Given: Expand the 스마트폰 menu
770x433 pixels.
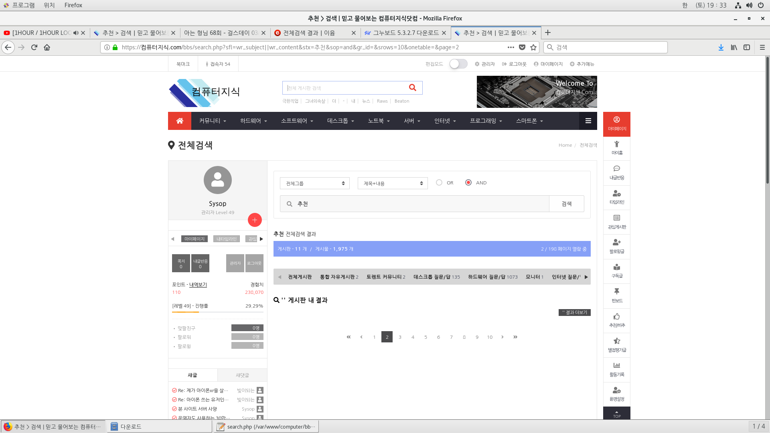Looking at the screenshot, I should [x=529, y=121].
